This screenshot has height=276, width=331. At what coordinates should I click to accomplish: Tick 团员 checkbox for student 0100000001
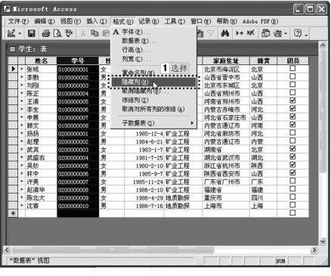coord(292,68)
